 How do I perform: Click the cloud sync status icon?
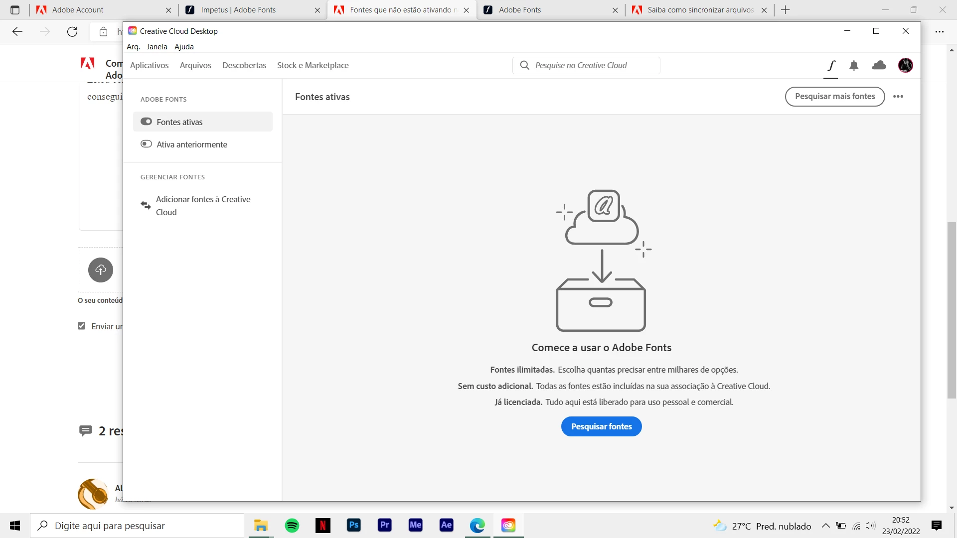click(x=879, y=65)
